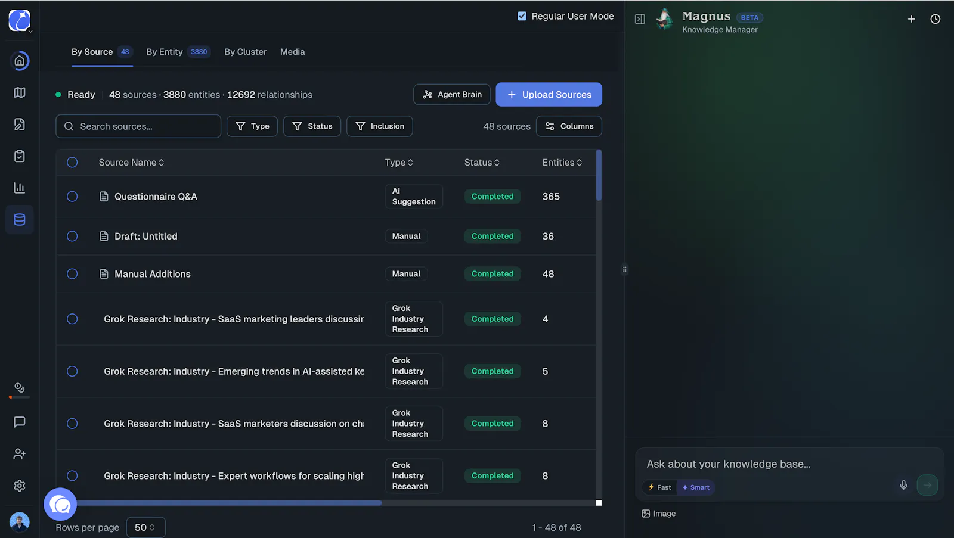
Task: Switch to By Source tab
Action: click(x=102, y=52)
